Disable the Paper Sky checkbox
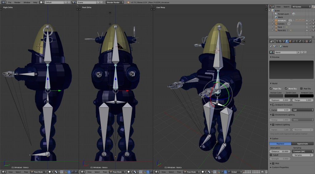 point(271,88)
